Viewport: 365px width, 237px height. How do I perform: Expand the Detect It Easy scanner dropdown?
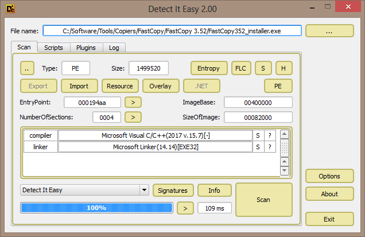pyautogui.click(x=144, y=190)
